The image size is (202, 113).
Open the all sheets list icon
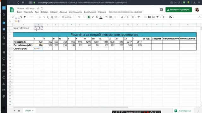pos(19,110)
